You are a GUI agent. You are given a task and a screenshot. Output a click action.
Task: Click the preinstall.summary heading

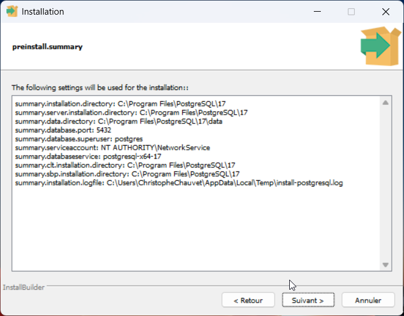point(47,47)
